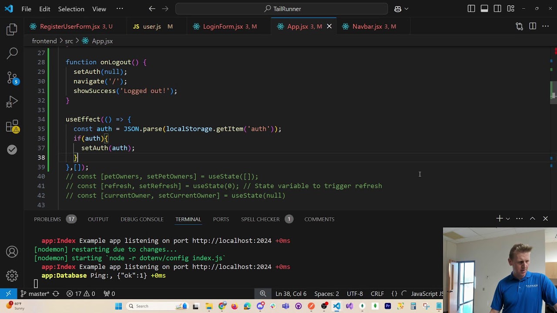Open Source Control view with 5 badge
This screenshot has height=313, width=557.
[x=12, y=78]
